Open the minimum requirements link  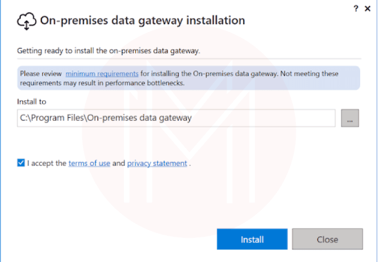click(102, 74)
